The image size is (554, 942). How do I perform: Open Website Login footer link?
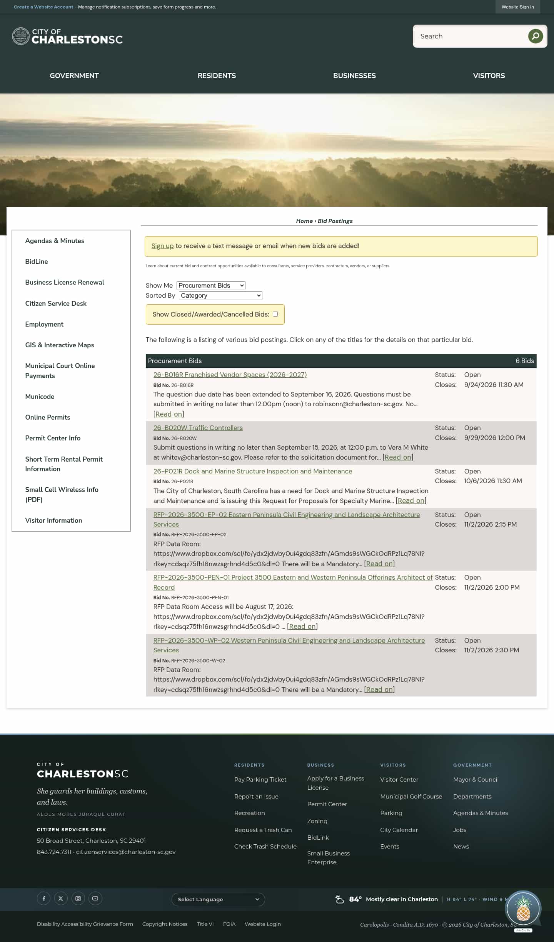click(263, 924)
